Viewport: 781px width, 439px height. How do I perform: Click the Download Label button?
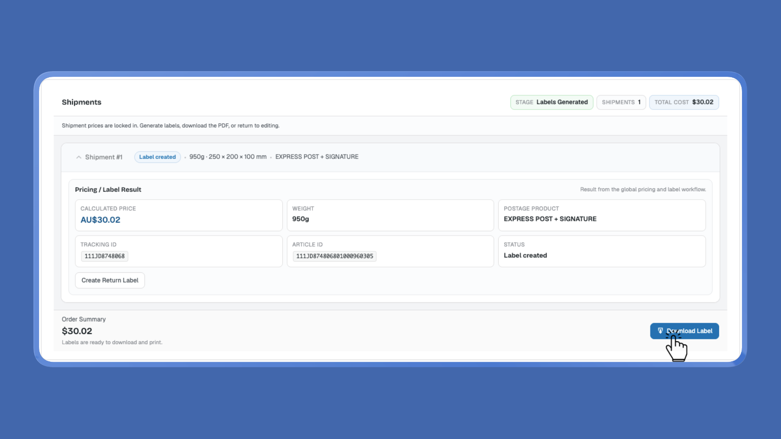[684, 331]
